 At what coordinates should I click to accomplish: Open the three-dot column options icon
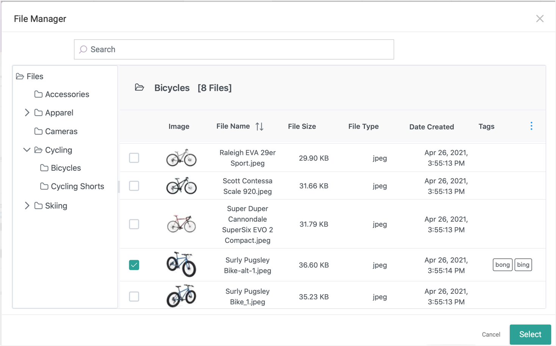click(531, 126)
